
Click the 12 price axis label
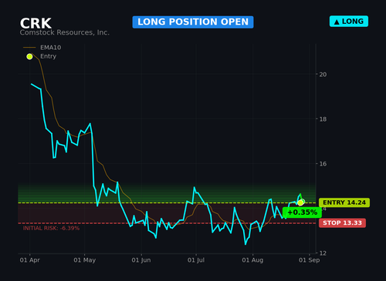click(323, 253)
